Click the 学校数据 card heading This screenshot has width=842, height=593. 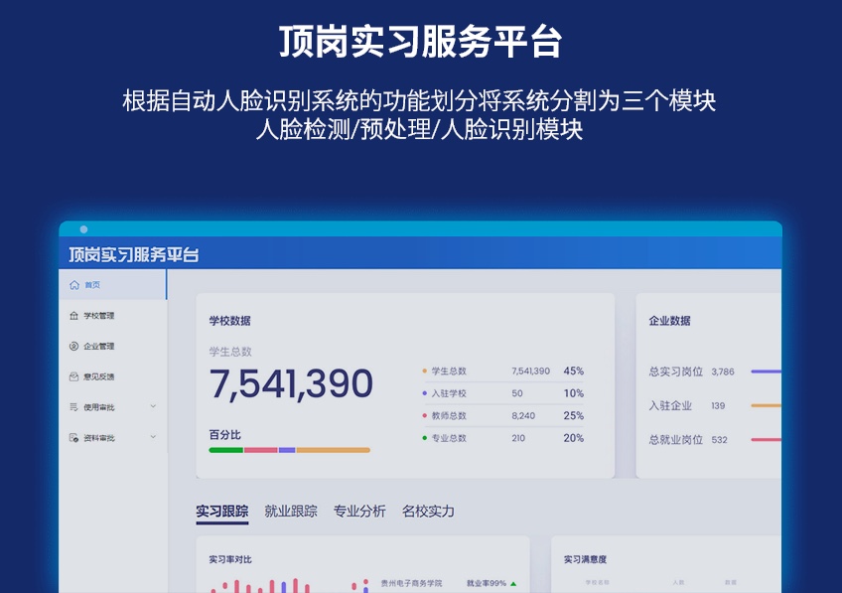pyautogui.click(x=229, y=321)
